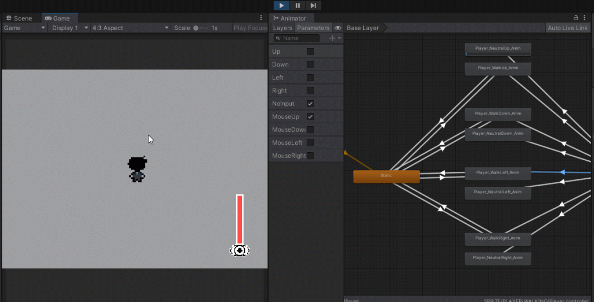Viewport: 594px width, 302px height.
Task: Select the Player_WalkUp_Anim state node
Action: click(498, 69)
